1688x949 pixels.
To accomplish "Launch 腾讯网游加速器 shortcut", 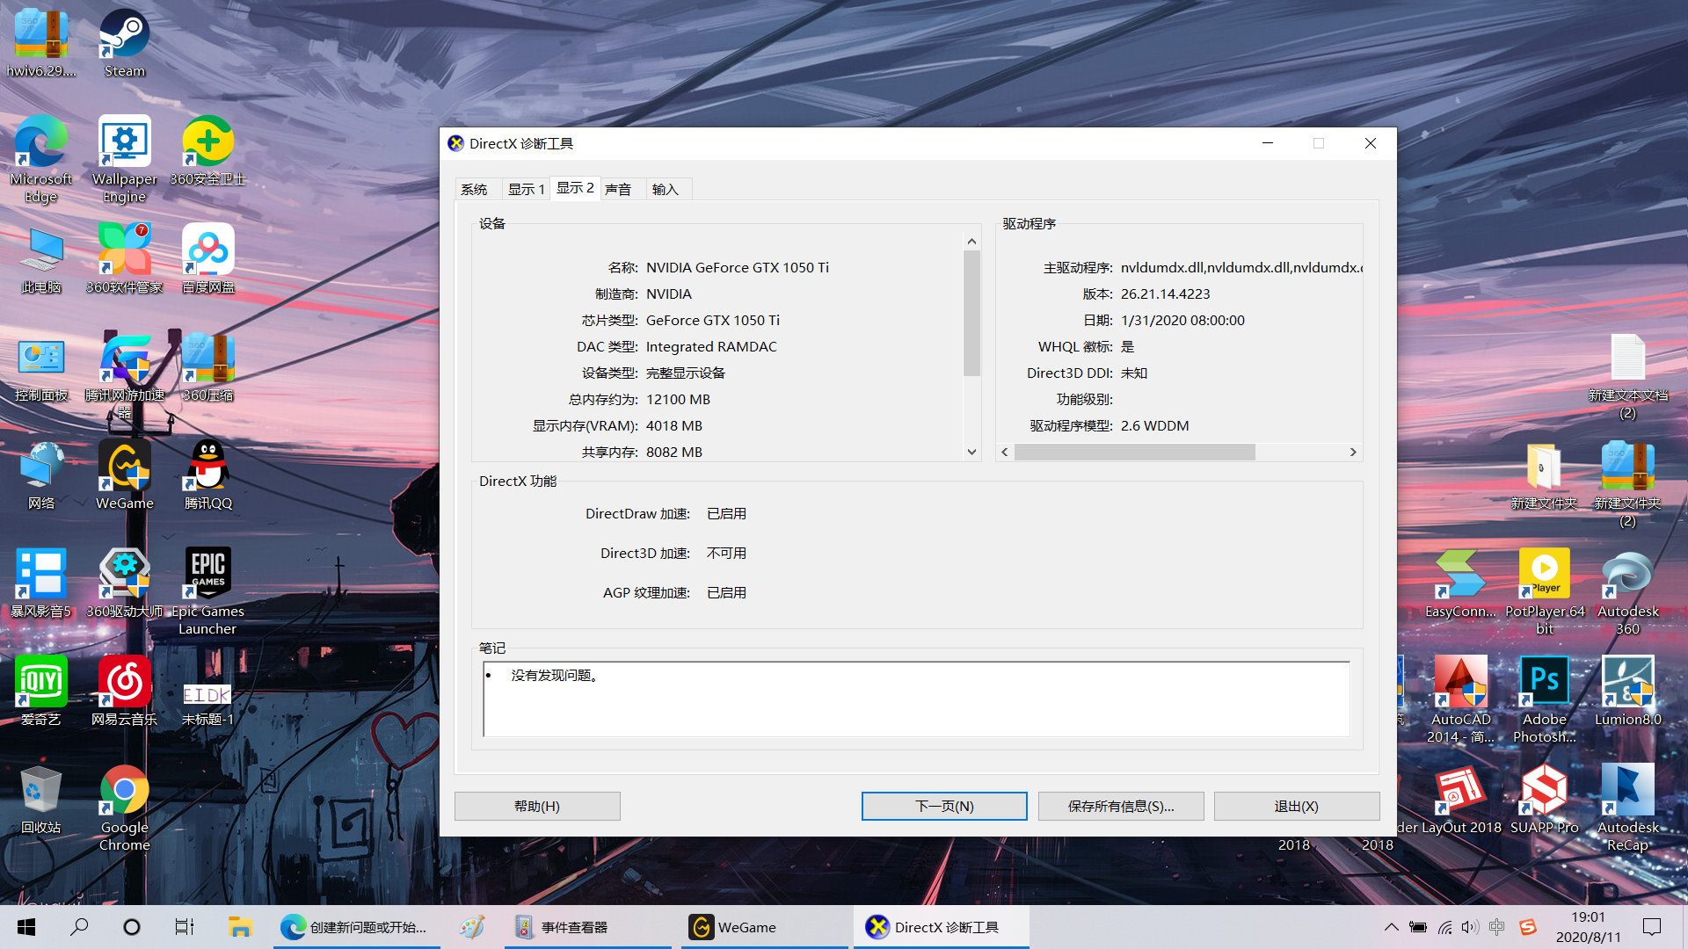I will (124, 376).
